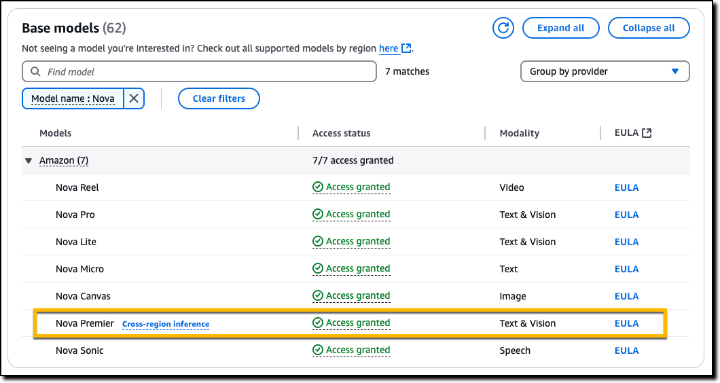Click Nova Sonic access granted checkmark icon
720x383 pixels.
(317, 350)
